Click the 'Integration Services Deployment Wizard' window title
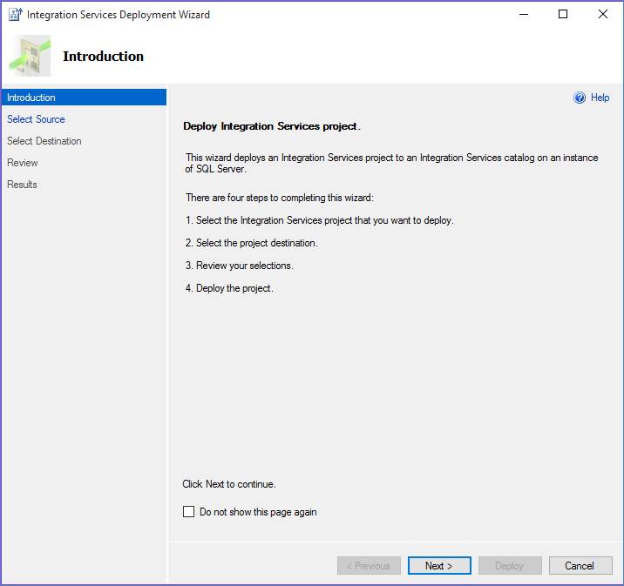The height and width of the screenshot is (586, 624). (119, 15)
